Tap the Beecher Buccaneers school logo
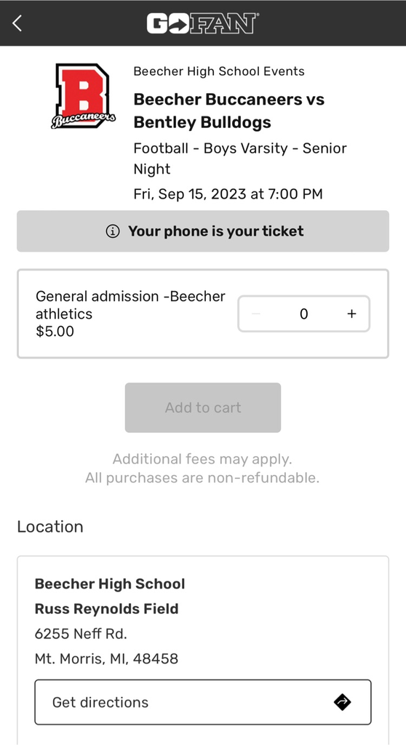406x745 pixels. (83, 96)
